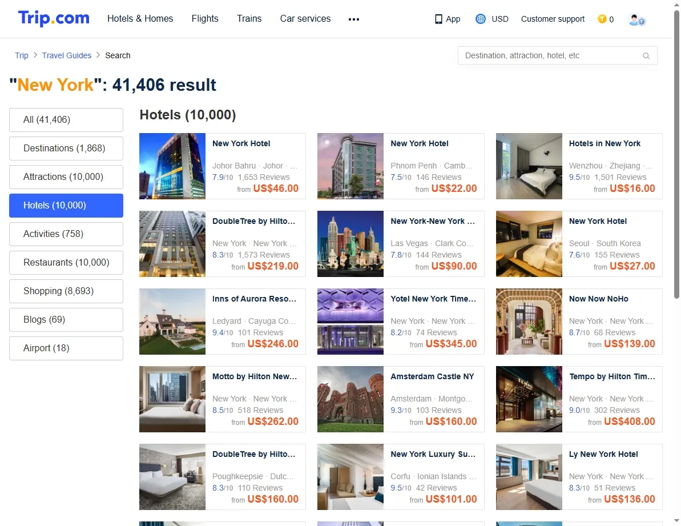681x526 pixels.
Task: Click the US$90.00 price
Action: point(454,266)
